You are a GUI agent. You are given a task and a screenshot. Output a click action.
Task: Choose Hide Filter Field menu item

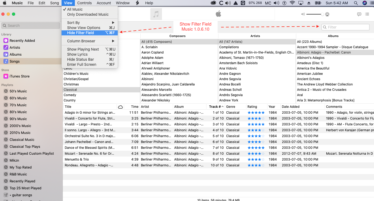pyautogui.click(x=90, y=33)
